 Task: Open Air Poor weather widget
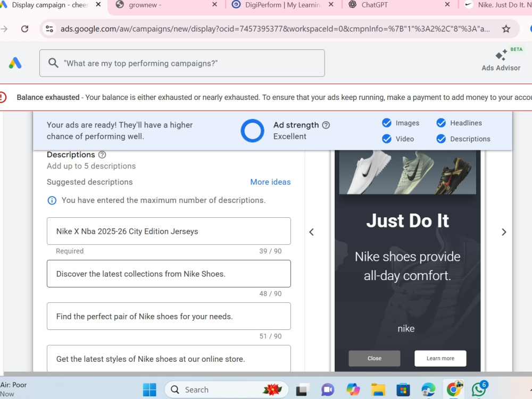pyautogui.click(x=14, y=389)
